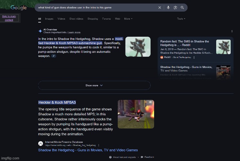Image resolution: width=240 pixels, height=161 pixels.
Task: Start voice search with microphone icon
Action: click(168, 7)
